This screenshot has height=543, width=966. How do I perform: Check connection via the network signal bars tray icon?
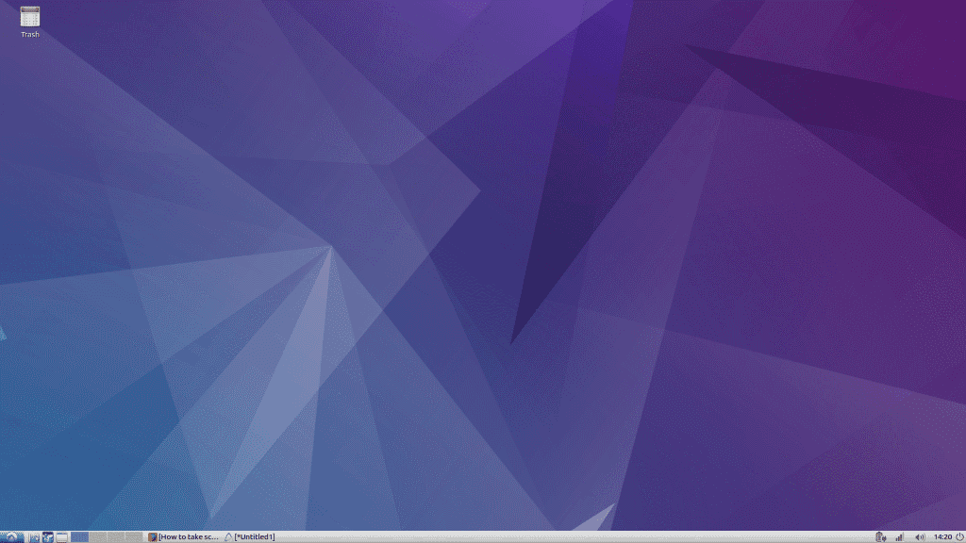pyautogui.click(x=898, y=537)
